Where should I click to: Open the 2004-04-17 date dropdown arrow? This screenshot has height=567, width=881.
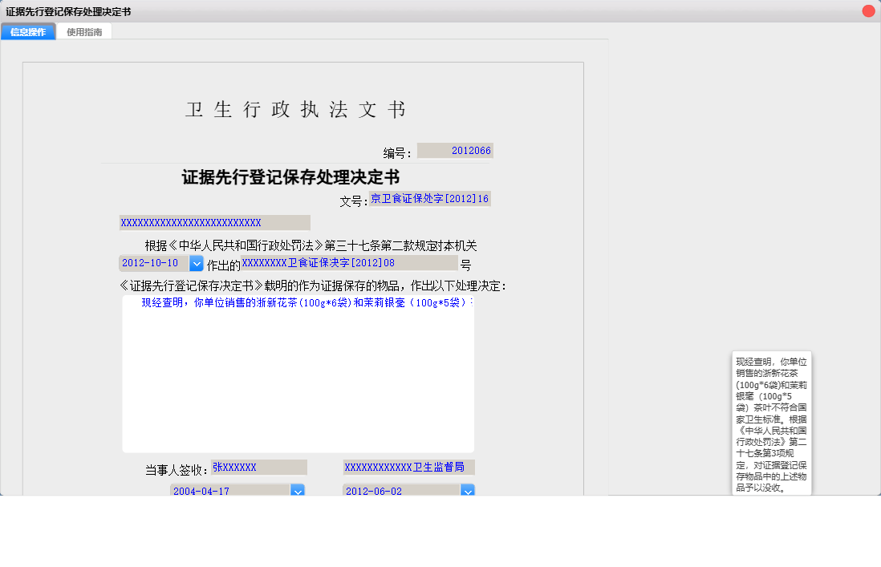pos(297,490)
